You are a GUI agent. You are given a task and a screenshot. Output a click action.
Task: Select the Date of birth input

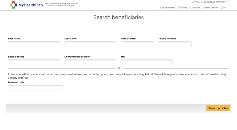(x=137, y=44)
